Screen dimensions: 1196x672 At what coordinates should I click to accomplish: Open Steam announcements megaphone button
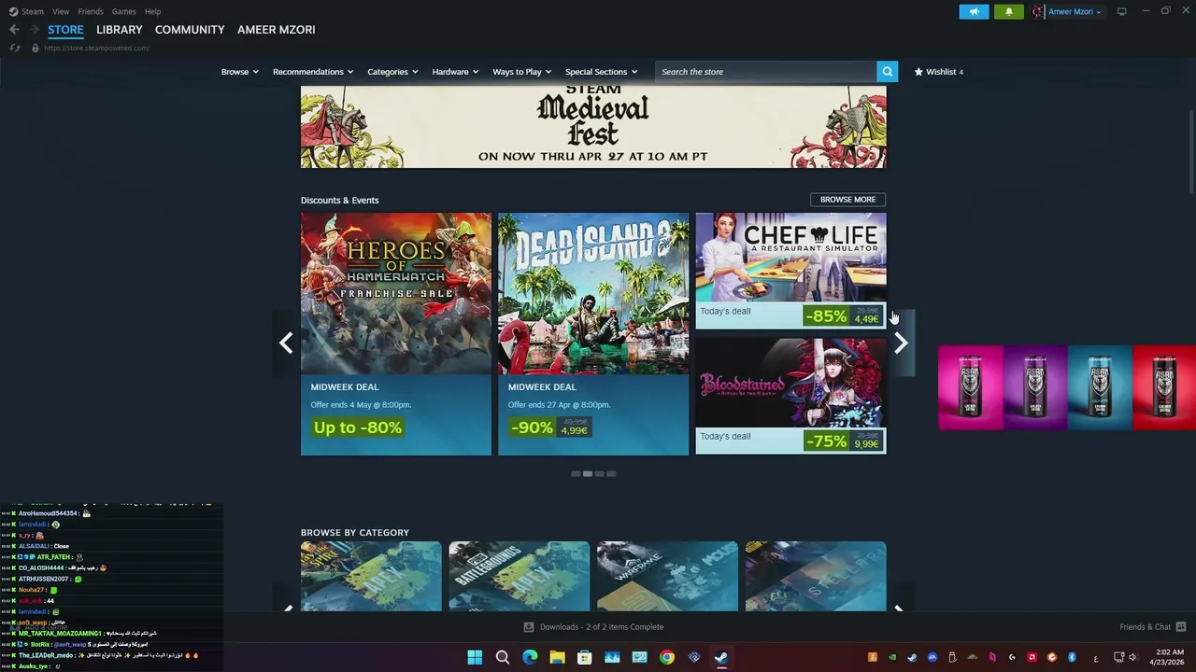[974, 11]
